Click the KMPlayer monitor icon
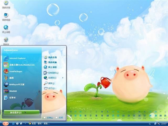The image size is (168, 126). (x=6, y=85)
